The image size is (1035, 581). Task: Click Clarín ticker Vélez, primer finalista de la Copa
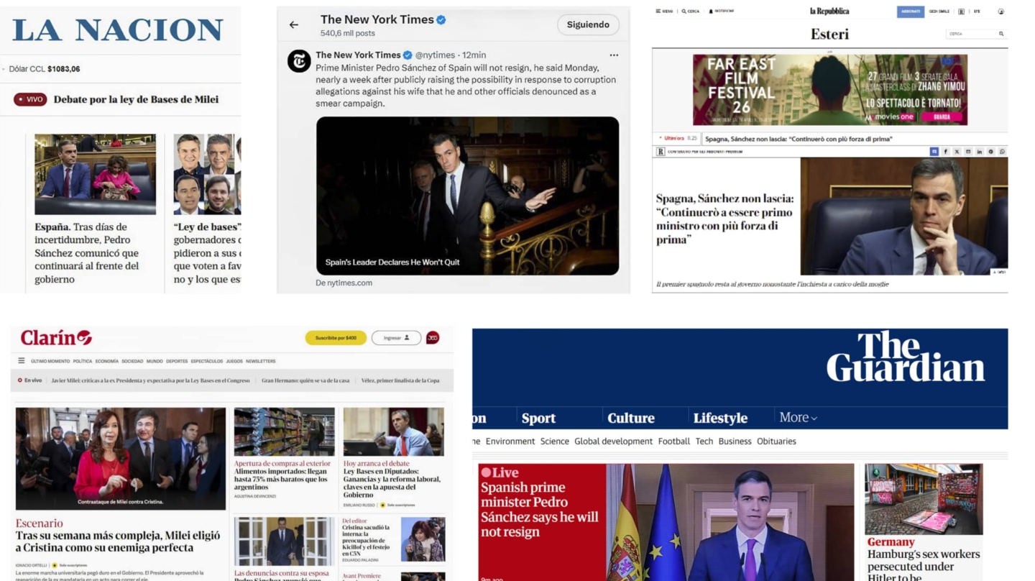tap(400, 380)
